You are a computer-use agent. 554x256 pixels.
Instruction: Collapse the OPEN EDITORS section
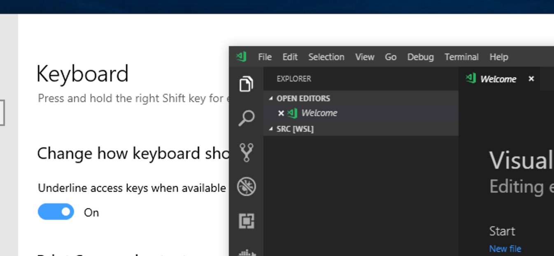click(272, 98)
